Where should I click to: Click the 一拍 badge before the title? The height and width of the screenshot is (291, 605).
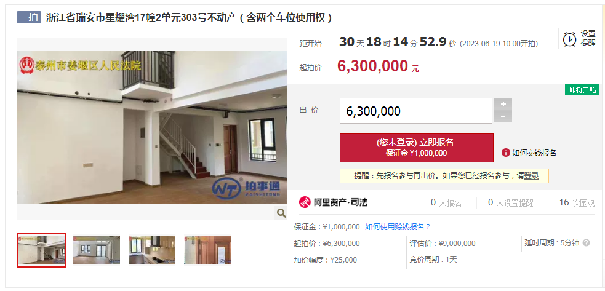[29, 17]
